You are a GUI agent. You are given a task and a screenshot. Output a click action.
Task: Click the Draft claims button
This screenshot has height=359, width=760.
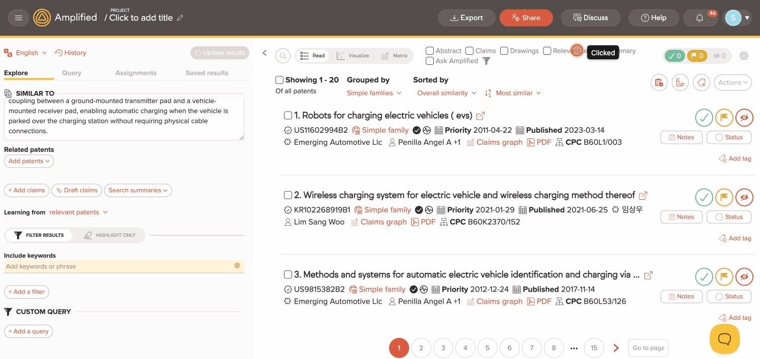click(76, 190)
